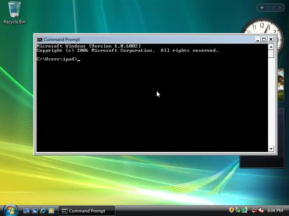Click the Microsoft Windows version text line

tap(89, 46)
